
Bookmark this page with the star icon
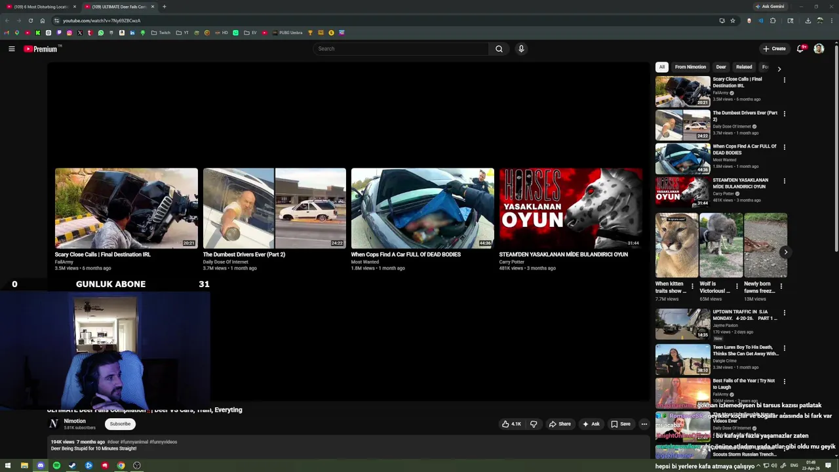coord(733,20)
